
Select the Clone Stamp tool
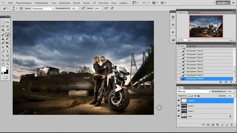[x=3, y=39]
